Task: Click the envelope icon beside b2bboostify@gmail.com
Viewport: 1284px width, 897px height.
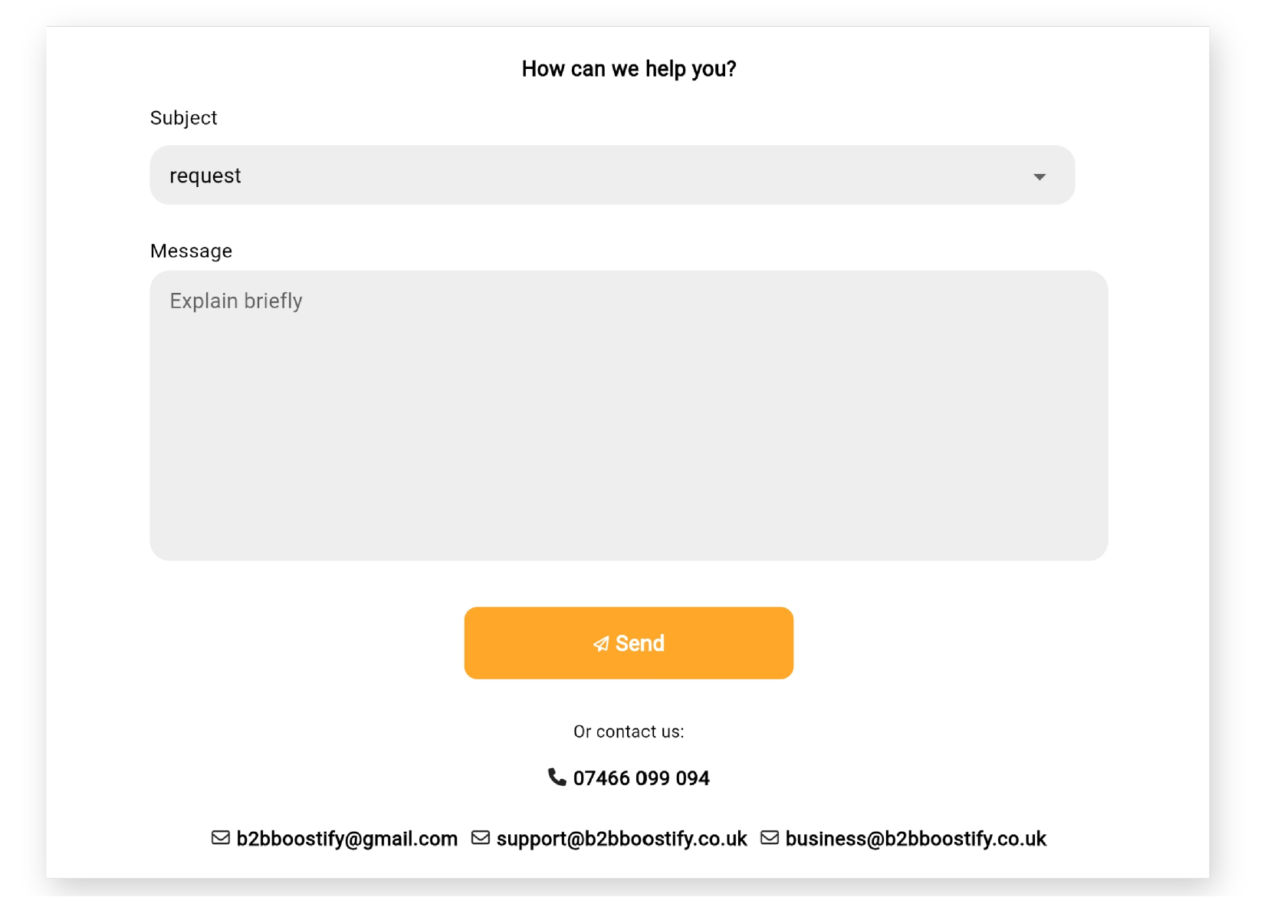Action: point(221,838)
